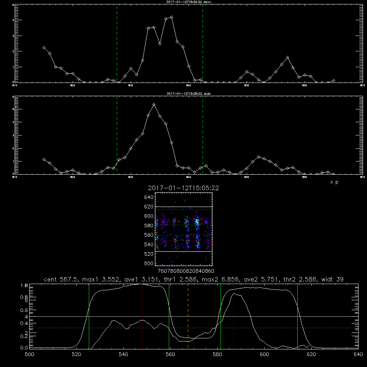
Task: Click the '600' x-axis label of the bottom plot
Action: click(x=264, y=355)
